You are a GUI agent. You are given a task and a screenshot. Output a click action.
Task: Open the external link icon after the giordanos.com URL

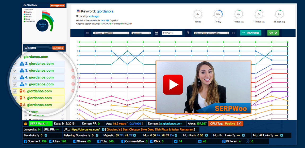point(103,129)
